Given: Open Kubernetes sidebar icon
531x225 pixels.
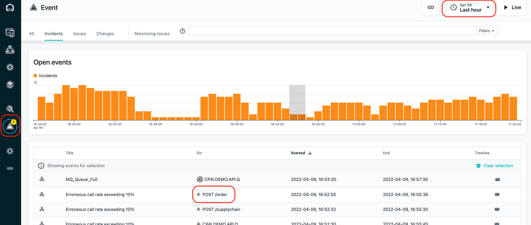Looking at the screenshot, I should tap(10, 67).
